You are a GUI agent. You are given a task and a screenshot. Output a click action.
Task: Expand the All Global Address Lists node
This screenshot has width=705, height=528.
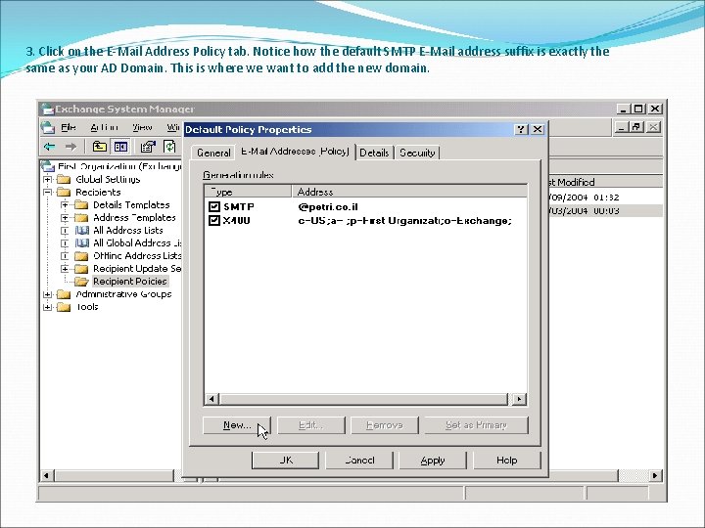point(65,242)
